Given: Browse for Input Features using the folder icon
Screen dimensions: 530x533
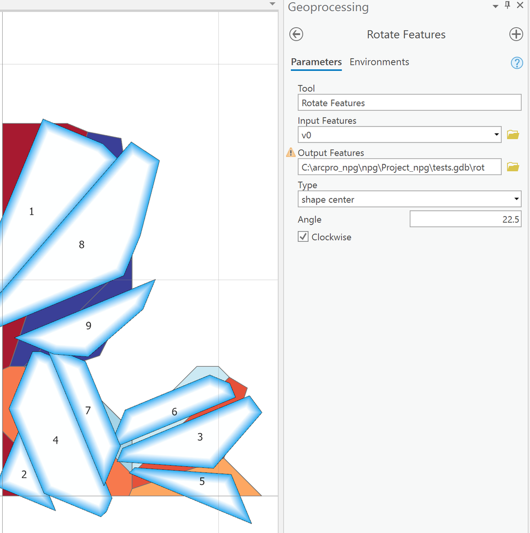Looking at the screenshot, I should (512, 134).
